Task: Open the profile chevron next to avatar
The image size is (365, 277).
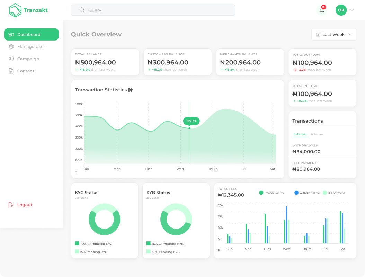Action: 353,10
